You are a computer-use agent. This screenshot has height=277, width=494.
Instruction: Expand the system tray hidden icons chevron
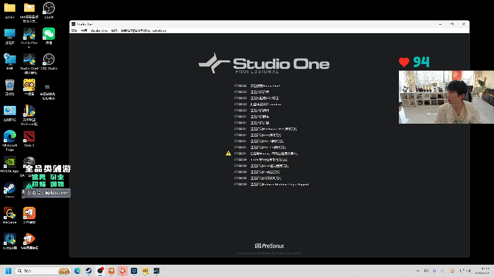coord(418,271)
